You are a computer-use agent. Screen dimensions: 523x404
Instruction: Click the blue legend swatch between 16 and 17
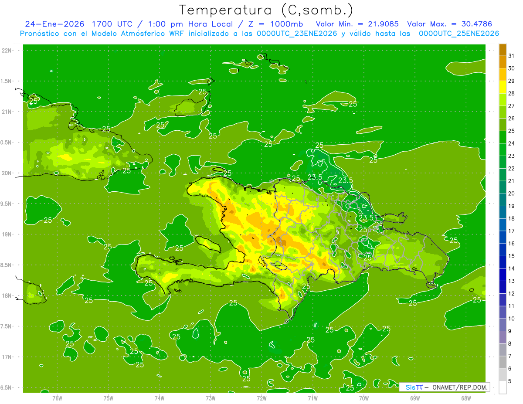click(503, 237)
